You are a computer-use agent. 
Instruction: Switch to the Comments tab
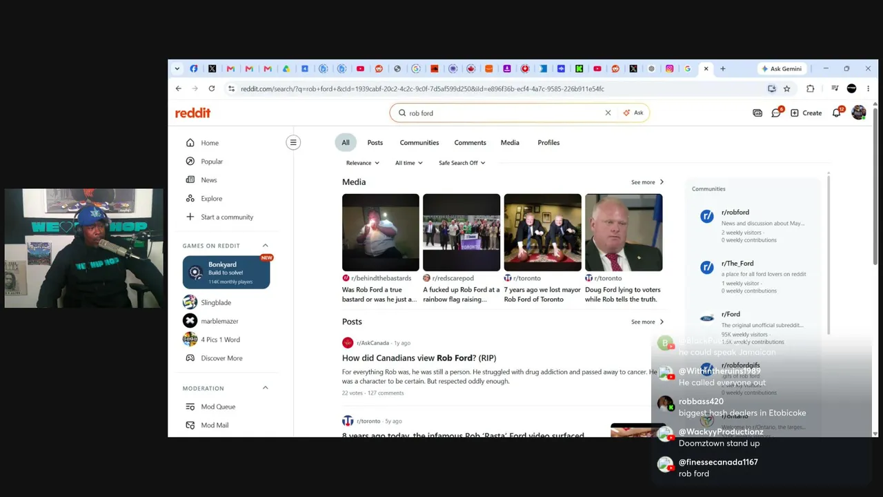470,143
